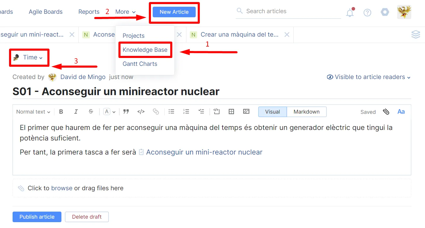This screenshot has height=228, width=425.
Task: Insert inline code formatting
Action: (x=141, y=112)
